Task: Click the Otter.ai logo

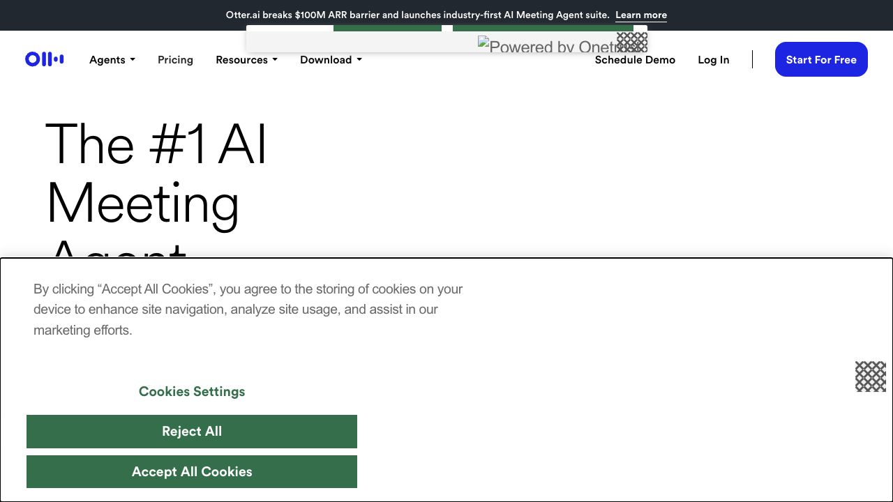Action: [x=44, y=59]
